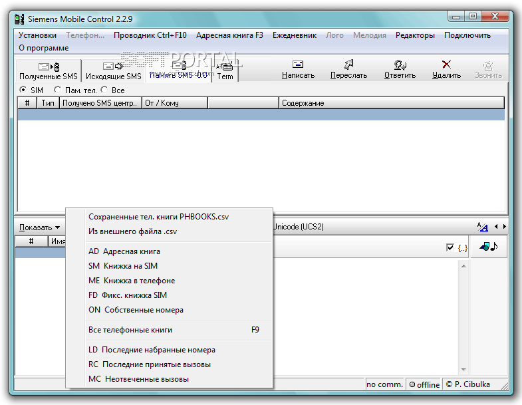The width and height of the screenshot is (522, 405).
Task: Select the Все radio button
Action: click(104, 90)
